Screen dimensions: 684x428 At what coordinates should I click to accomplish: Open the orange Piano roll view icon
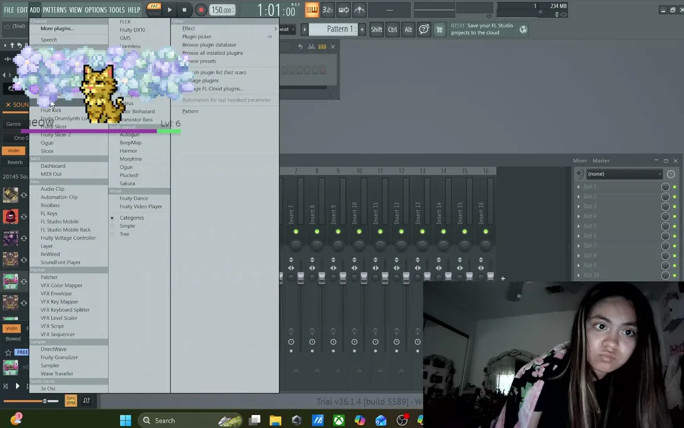tap(312, 10)
